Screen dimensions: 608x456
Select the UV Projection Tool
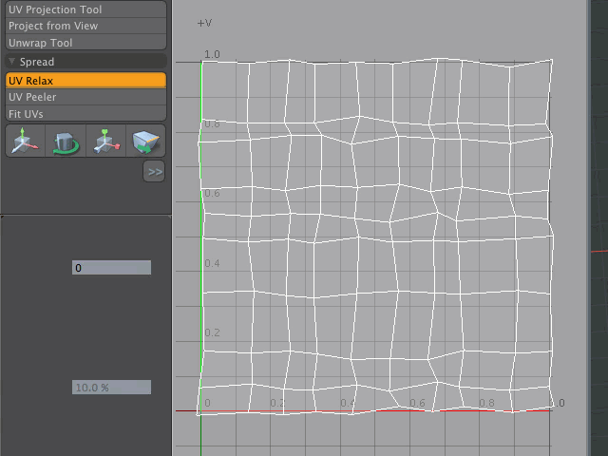pyautogui.click(x=84, y=9)
